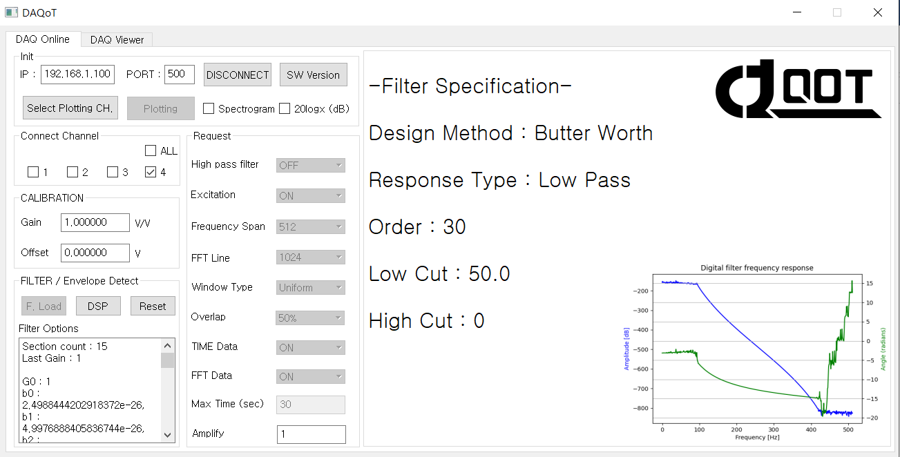The width and height of the screenshot is (900, 457).
Task: Minimize the DAQoT window
Action: pos(797,12)
